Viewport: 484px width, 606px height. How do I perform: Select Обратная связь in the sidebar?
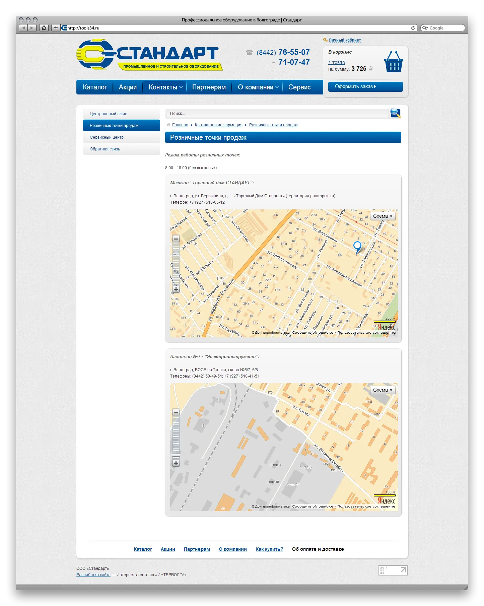coord(122,149)
